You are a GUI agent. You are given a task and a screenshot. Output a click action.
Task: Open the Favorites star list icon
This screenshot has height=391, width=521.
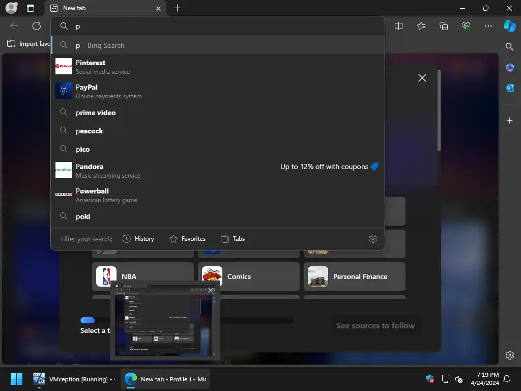421,26
